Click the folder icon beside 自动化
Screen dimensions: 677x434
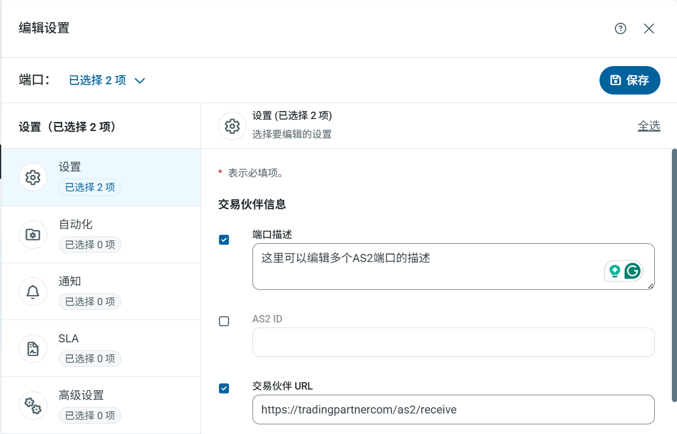[33, 235]
